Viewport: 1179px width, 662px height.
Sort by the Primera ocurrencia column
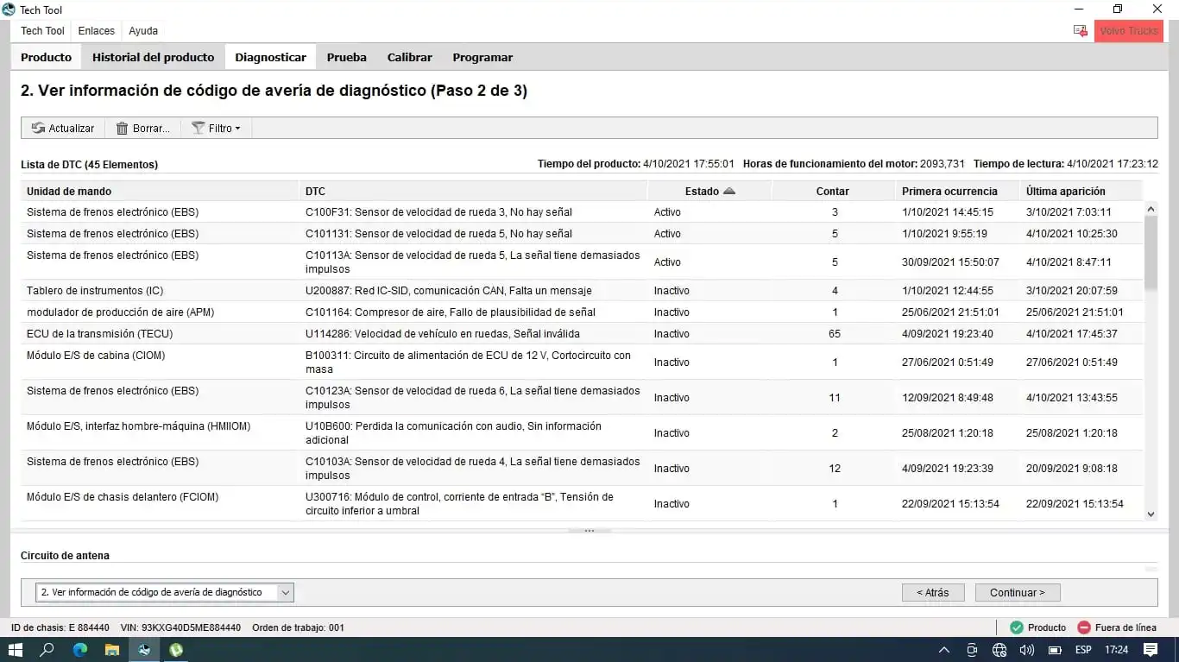coord(957,191)
